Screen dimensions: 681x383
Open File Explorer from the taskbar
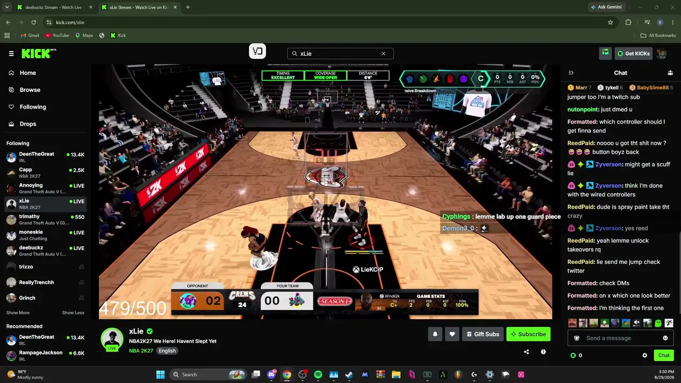(396, 374)
